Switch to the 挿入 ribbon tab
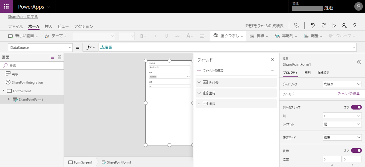 (x=48, y=26)
